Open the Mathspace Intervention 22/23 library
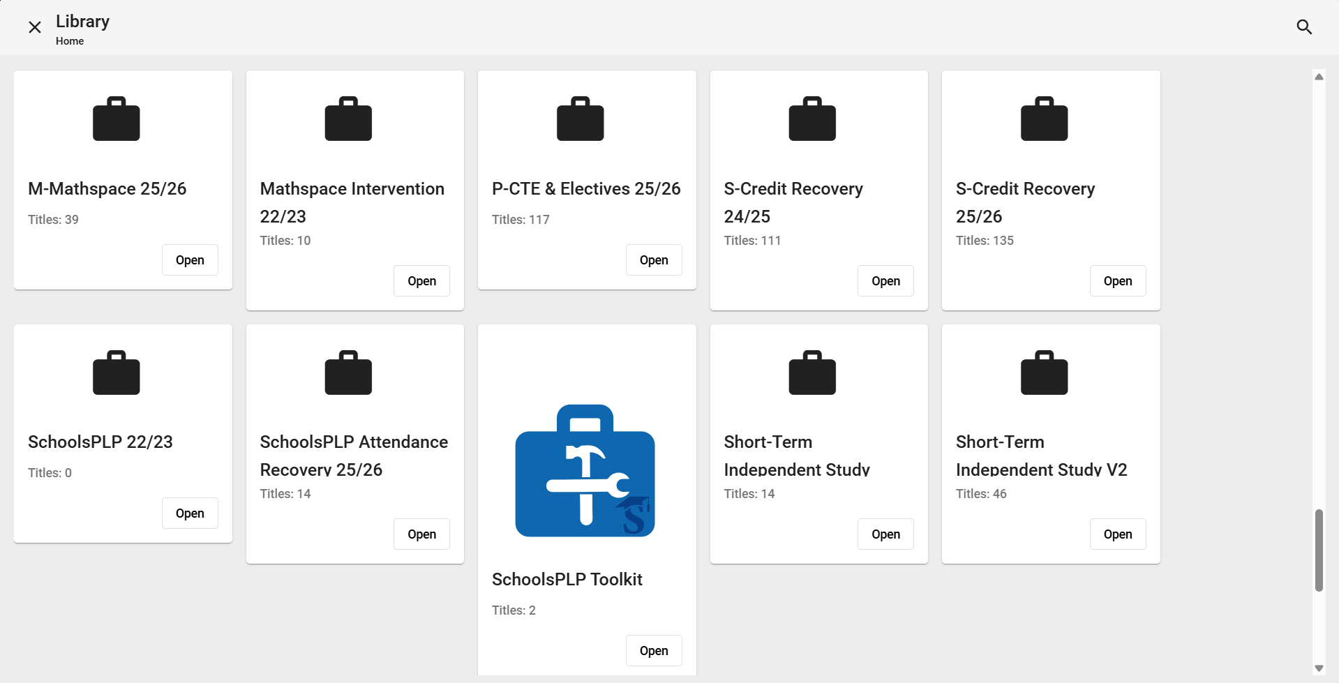 [422, 281]
